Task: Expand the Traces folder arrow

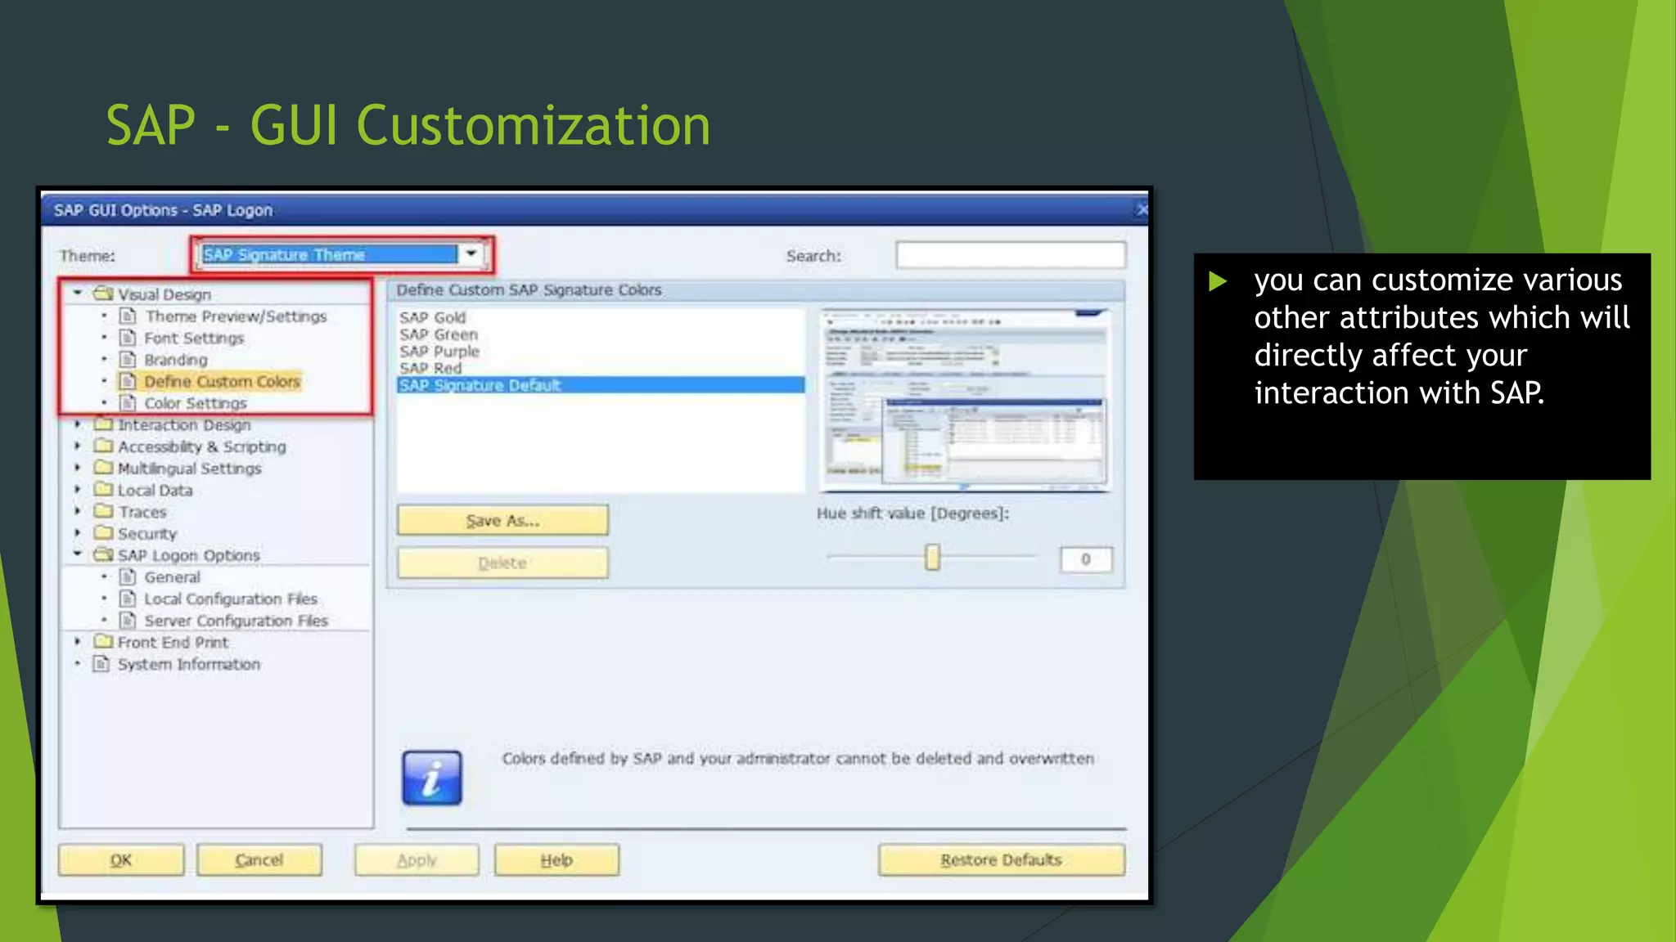Action: pos(78,511)
